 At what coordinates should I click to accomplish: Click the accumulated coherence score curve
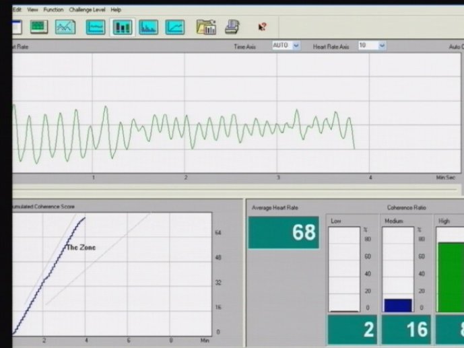pos(49,276)
